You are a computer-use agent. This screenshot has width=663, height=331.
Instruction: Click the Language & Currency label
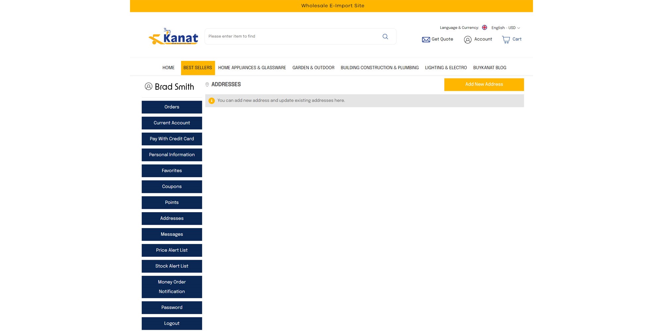459,28
